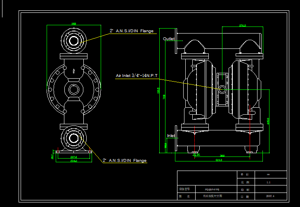Click the "绘 制" label cell
The height and width of the screenshot is (207, 300).
coord(245,190)
